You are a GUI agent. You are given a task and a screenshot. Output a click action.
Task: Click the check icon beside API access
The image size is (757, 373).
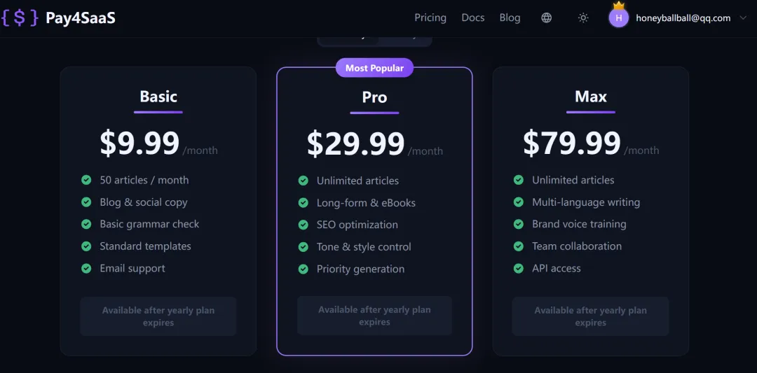pos(519,268)
